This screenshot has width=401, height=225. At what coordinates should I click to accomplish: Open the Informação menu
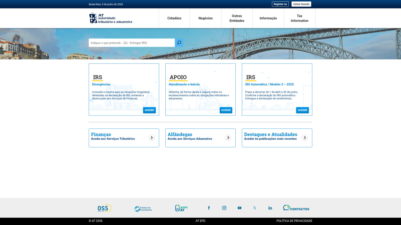(268, 18)
